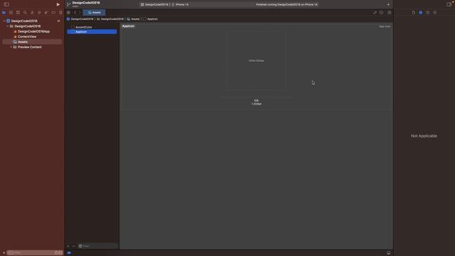455x256 pixels.
Task: Show the File inspector
Action: (x=414, y=13)
